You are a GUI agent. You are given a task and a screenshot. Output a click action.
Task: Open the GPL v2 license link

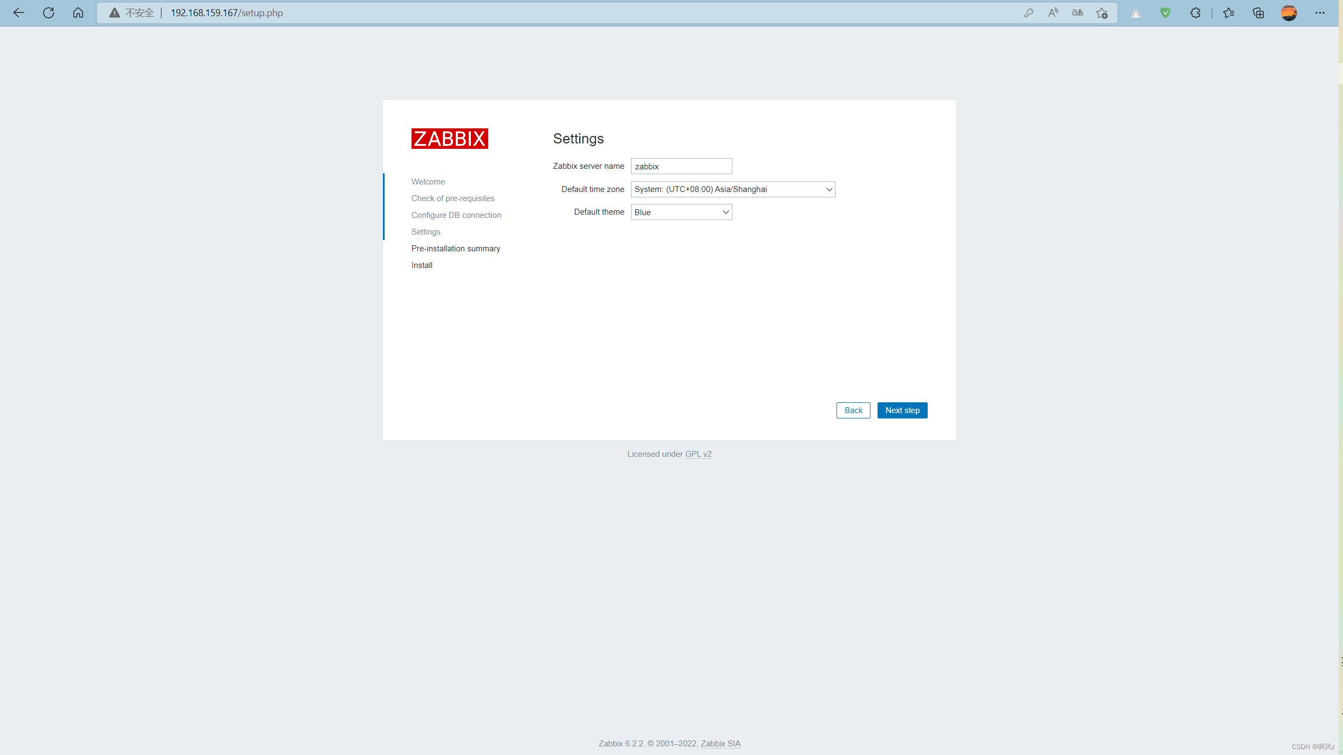[698, 454]
